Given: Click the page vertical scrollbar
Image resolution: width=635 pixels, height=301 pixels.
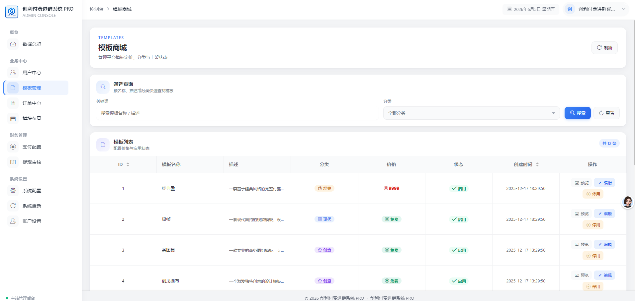Looking at the screenshot, I should [634, 93].
